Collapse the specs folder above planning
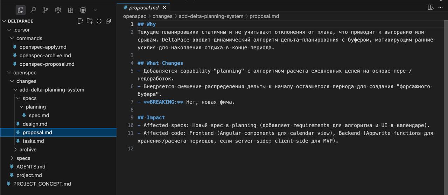448x195 pixels. pos(19,98)
